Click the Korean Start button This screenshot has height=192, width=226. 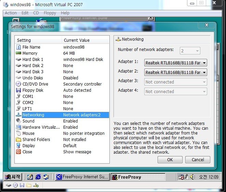click(13, 177)
